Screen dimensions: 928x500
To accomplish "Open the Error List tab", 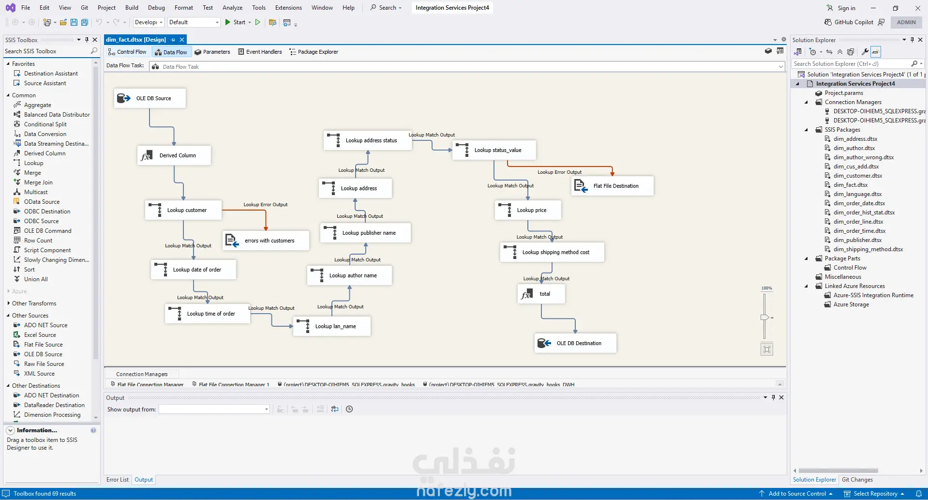I will (118, 480).
